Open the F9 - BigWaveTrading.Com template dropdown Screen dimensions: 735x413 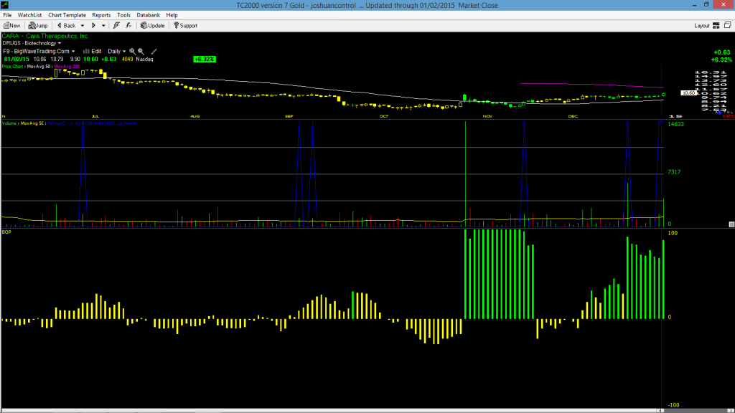coord(39,52)
